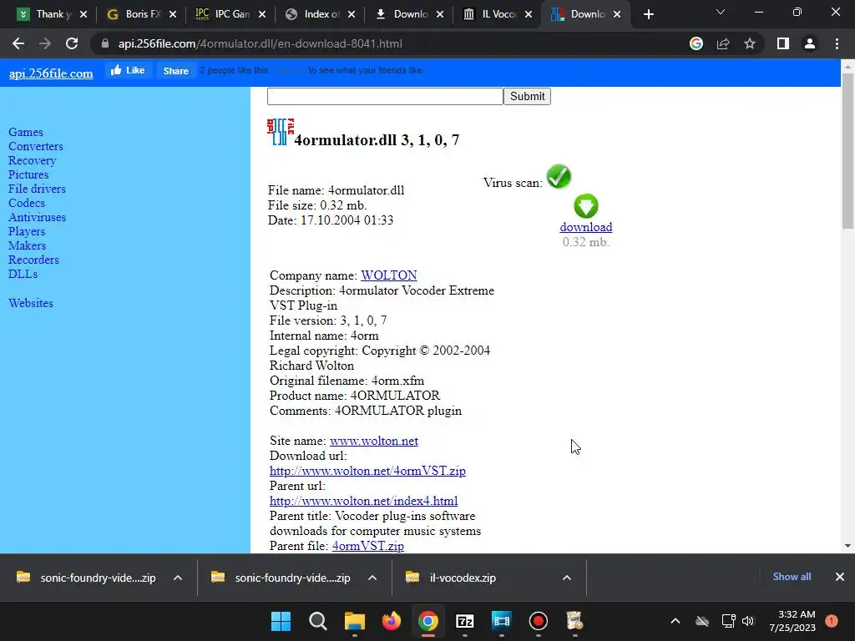
Task: Show hidden system tray icons
Action: pos(675,621)
